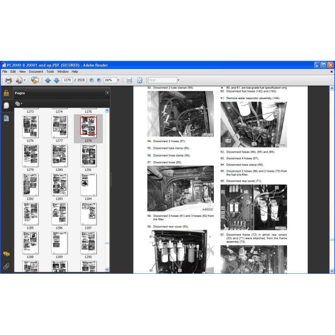335x335 pixels.
Task: Click the 'Remove water separator assembly (144)' text
Action: click(x=253, y=98)
